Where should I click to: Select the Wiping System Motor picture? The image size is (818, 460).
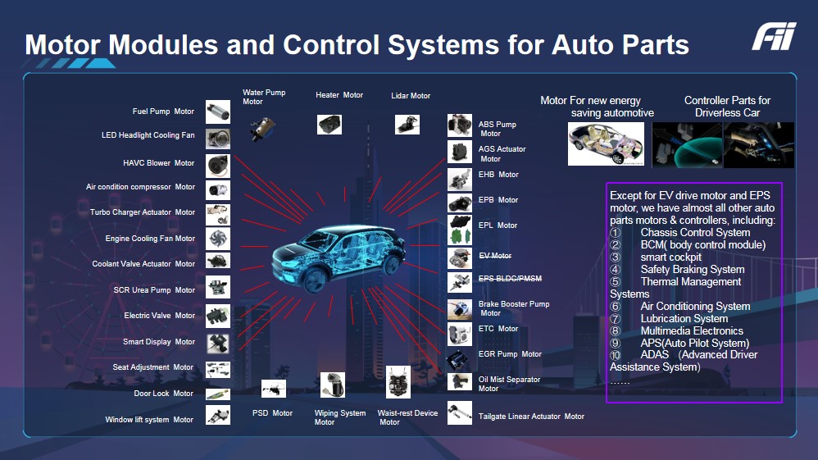[x=332, y=385]
